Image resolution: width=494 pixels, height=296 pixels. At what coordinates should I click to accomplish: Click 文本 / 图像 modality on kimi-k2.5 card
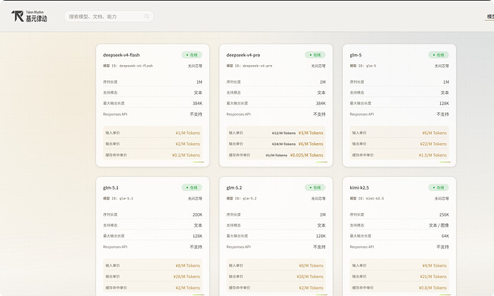(x=439, y=225)
